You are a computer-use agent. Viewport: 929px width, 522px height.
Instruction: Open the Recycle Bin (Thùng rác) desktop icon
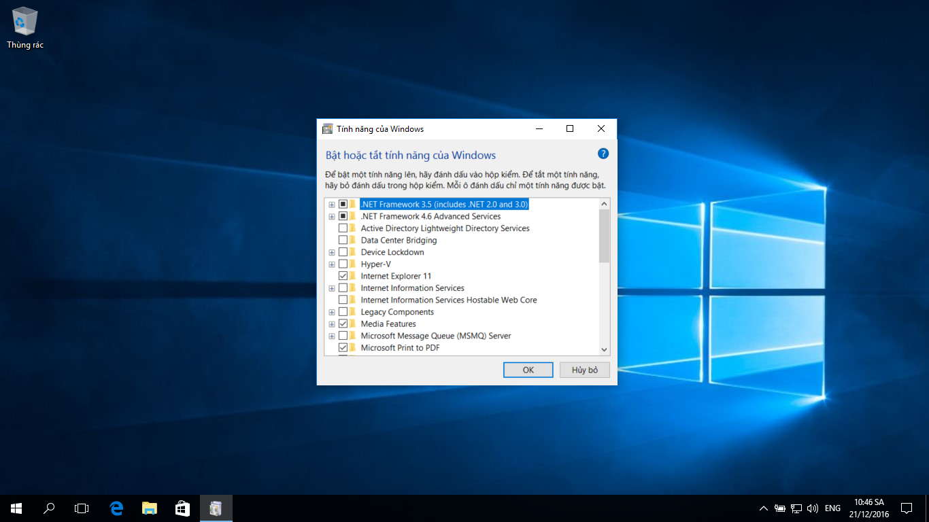pyautogui.click(x=25, y=28)
